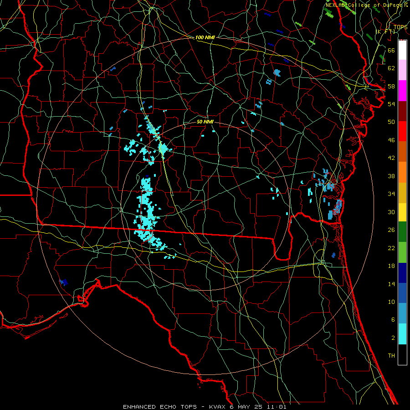Click the "K FT" units label
This screenshot has height=410, width=410.
385,31
